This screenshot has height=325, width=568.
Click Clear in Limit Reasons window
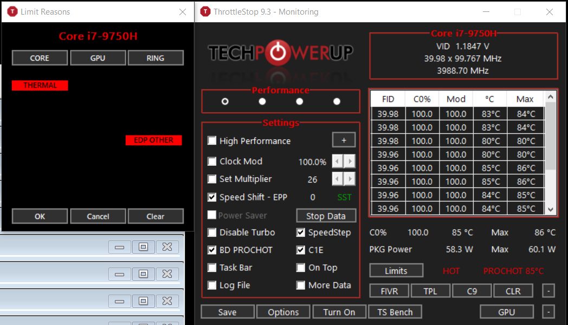coord(156,216)
